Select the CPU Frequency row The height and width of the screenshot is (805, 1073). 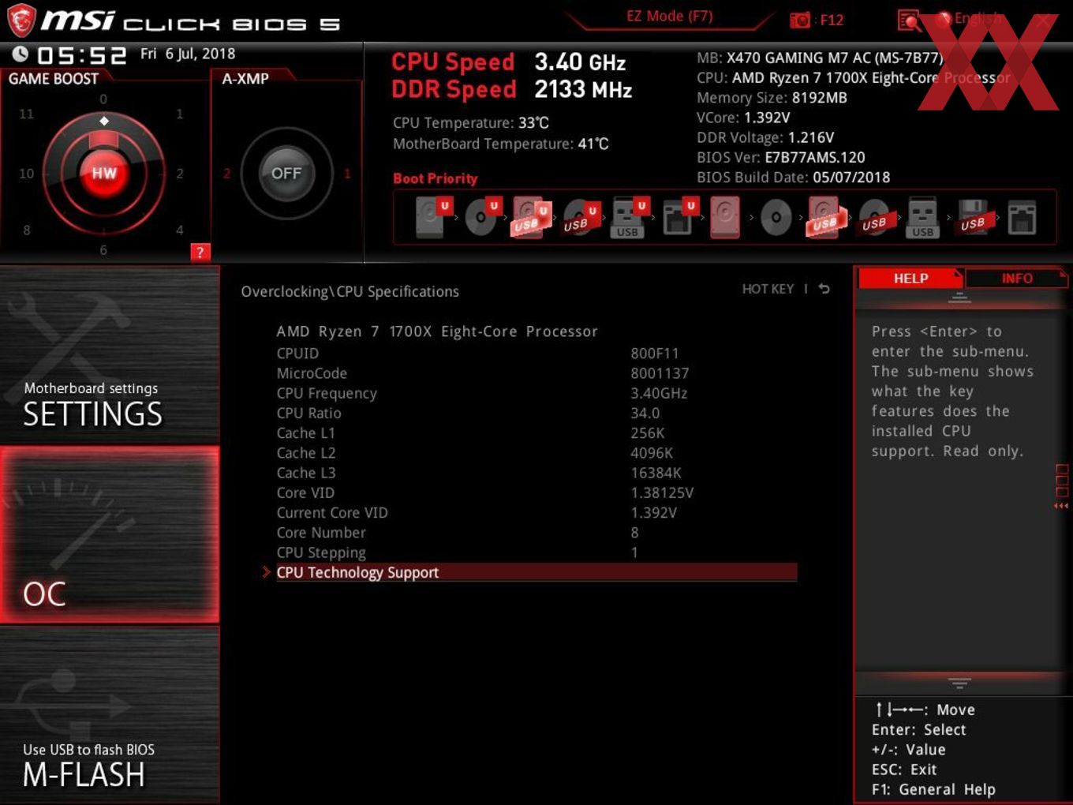tap(536, 393)
